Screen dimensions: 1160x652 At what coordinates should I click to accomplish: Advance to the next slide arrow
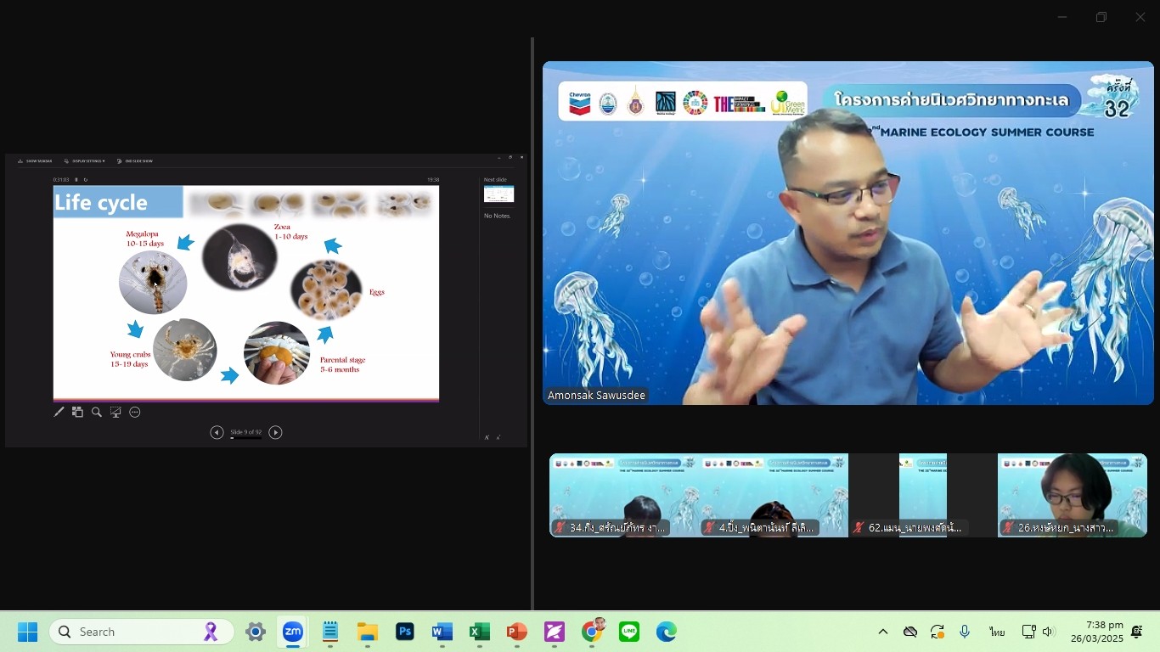pos(275,432)
